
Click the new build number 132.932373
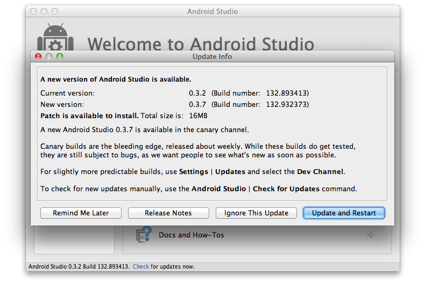pos(286,104)
